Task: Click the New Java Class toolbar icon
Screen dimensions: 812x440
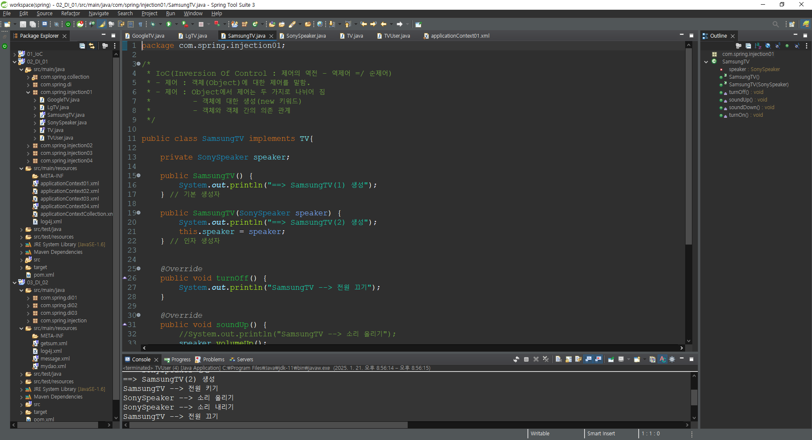Action: tap(255, 24)
